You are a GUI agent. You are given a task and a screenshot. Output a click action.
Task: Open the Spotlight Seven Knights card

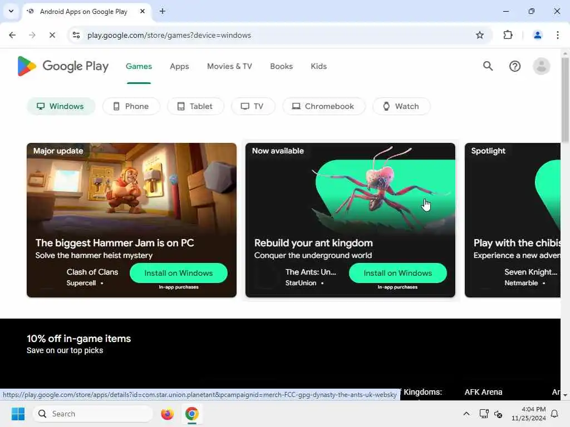pyautogui.click(x=513, y=220)
